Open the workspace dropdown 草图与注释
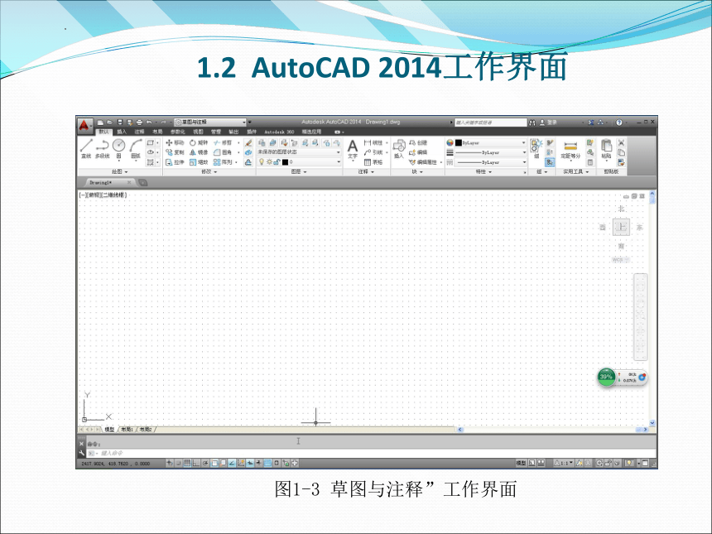 click(x=210, y=123)
